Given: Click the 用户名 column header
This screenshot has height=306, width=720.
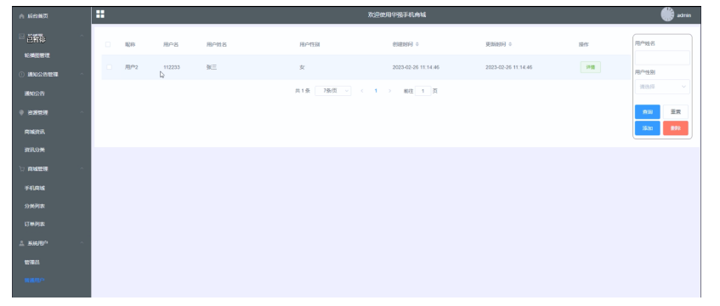Looking at the screenshot, I should tap(171, 44).
